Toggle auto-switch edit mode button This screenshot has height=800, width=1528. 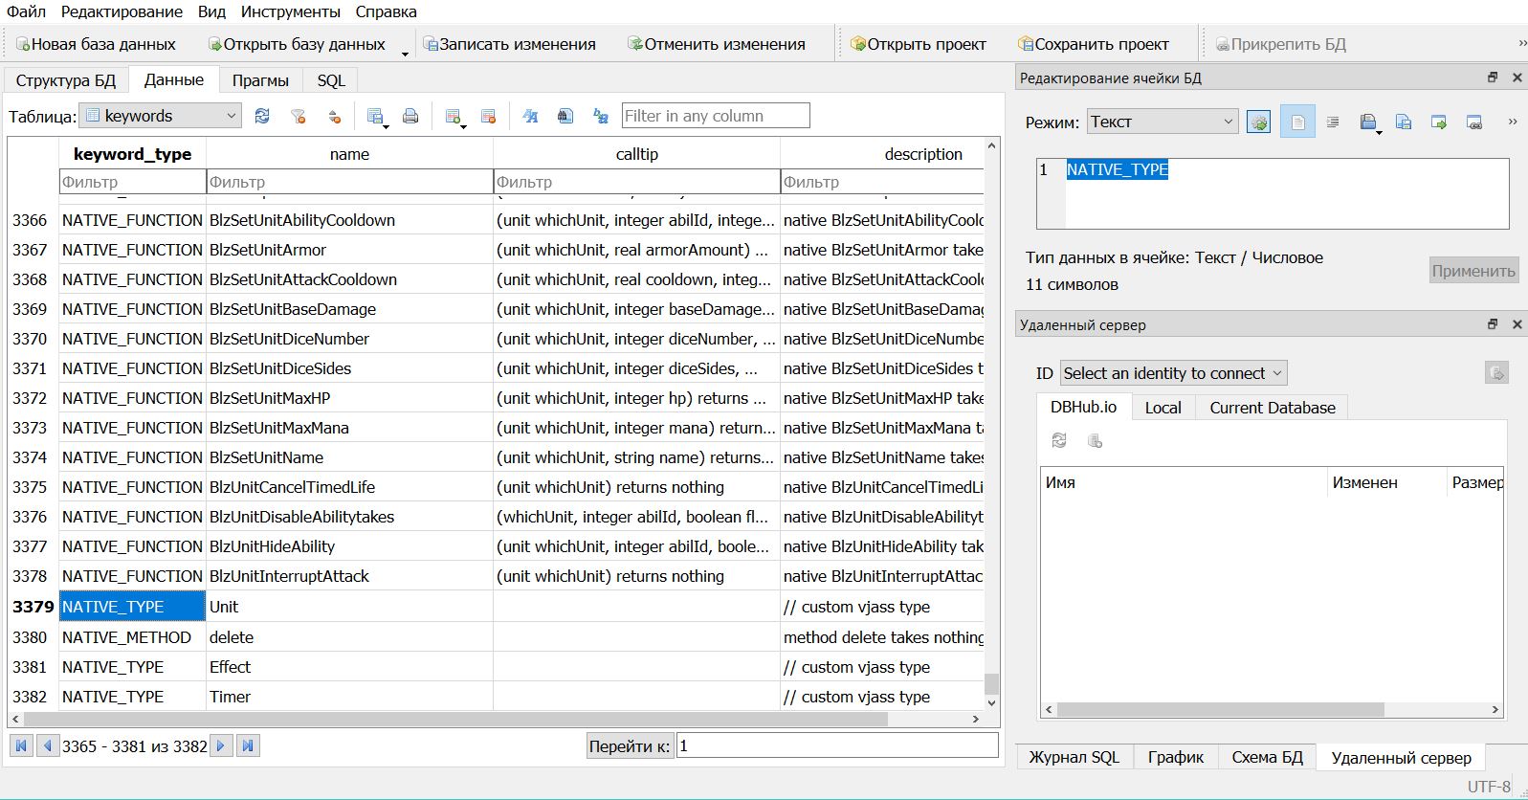tap(1258, 122)
